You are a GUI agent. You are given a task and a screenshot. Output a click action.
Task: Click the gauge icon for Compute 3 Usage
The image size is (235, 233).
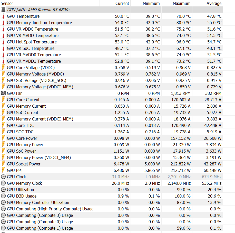(3, 215)
